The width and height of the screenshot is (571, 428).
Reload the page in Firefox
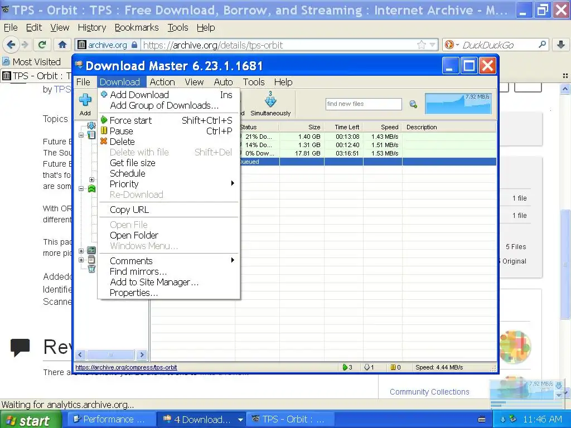click(x=42, y=45)
